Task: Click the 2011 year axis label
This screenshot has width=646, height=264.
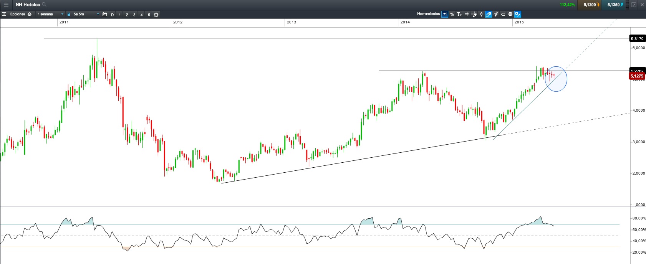Action: 64,22
